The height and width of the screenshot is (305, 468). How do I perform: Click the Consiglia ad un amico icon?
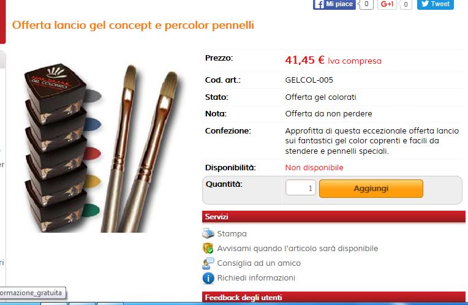click(208, 263)
